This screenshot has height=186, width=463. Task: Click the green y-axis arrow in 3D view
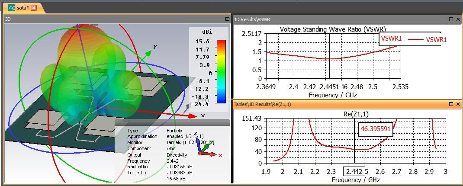tap(148, 54)
